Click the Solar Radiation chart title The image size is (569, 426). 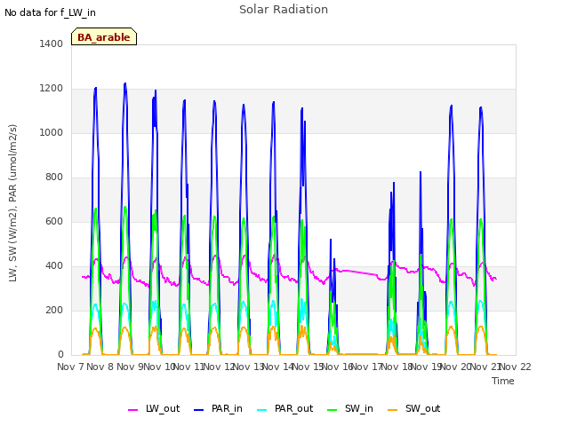tap(284, 10)
